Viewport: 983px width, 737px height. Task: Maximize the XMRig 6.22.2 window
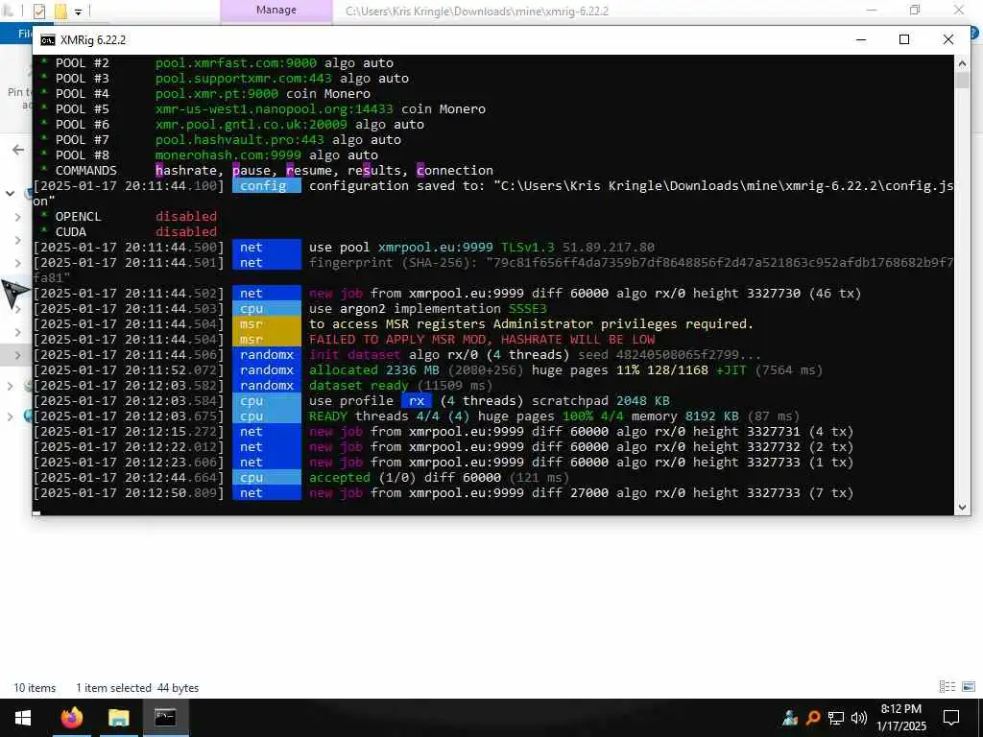904,40
